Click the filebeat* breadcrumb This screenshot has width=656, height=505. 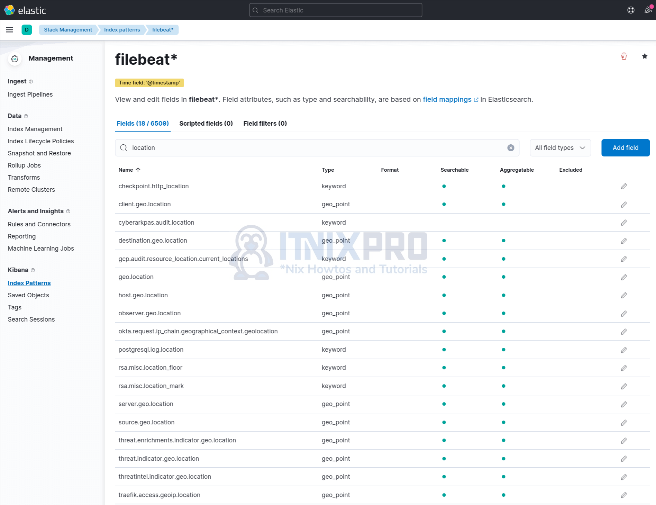click(x=163, y=30)
